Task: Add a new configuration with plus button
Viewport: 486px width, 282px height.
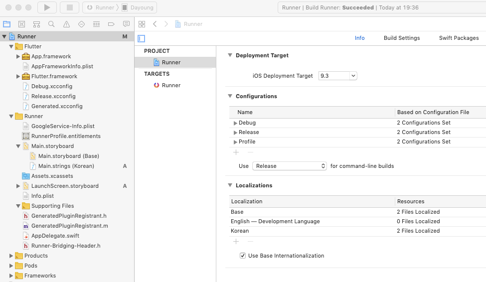Action: click(x=236, y=152)
